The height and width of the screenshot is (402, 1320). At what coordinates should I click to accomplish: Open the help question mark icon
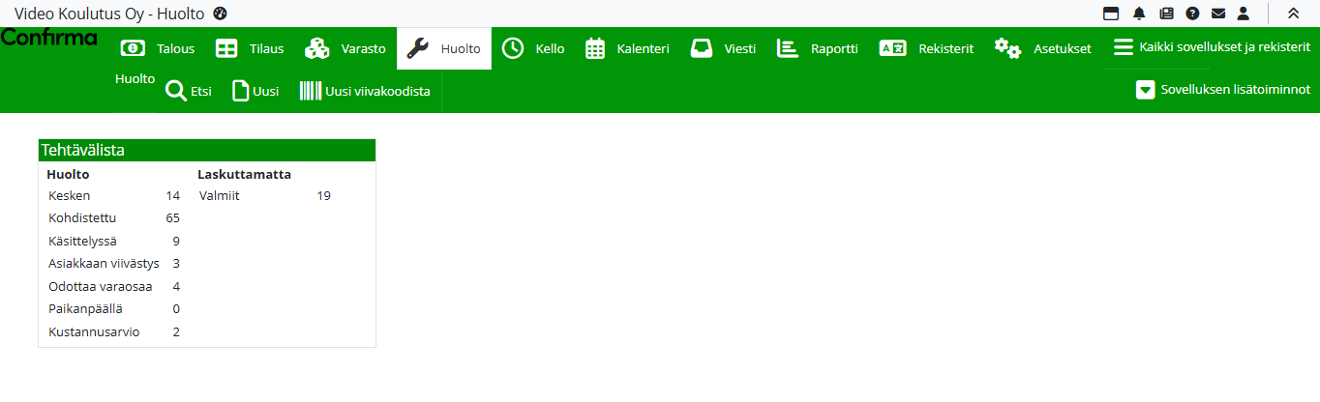pos(1192,14)
